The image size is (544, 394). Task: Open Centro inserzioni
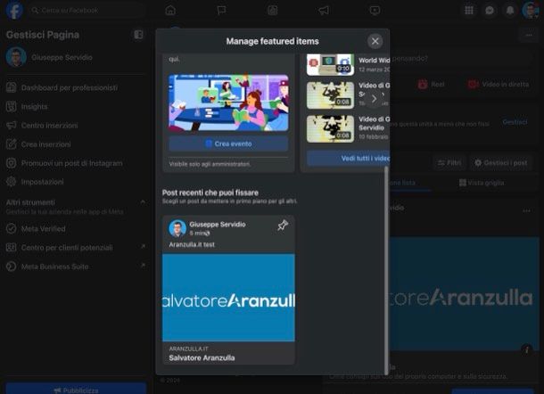click(x=76, y=126)
